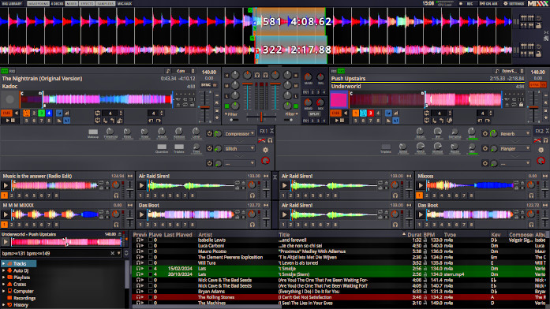Toggle the Samplers tab in top bar
The height and width of the screenshot is (309, 550).
tap(105, 3)
